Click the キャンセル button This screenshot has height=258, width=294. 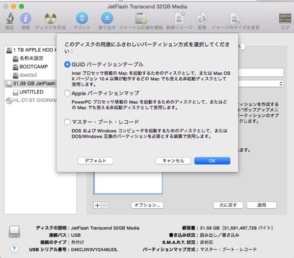point(173,161)
